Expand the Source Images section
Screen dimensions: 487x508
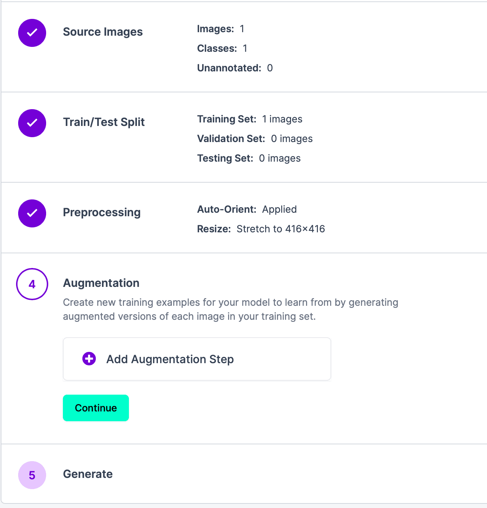[x=103, y=32]
